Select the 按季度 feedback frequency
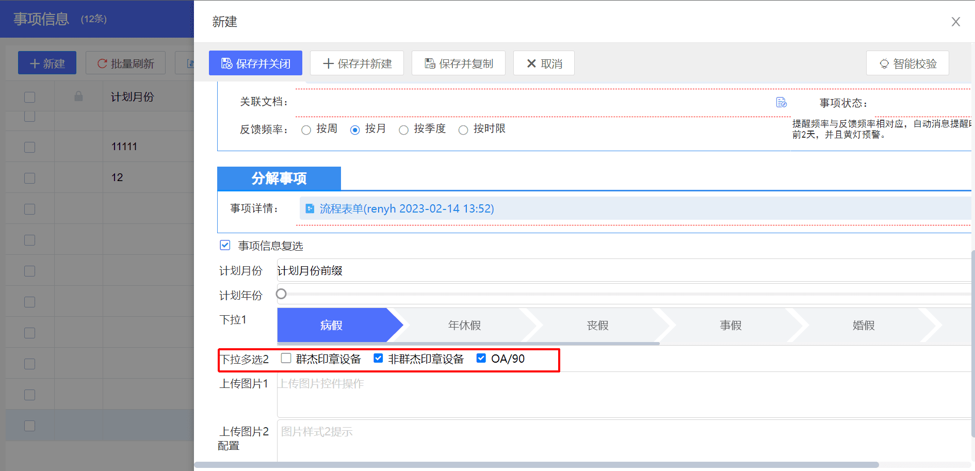The height and width of the screenshot is (471, 975). tap(403, 129)
